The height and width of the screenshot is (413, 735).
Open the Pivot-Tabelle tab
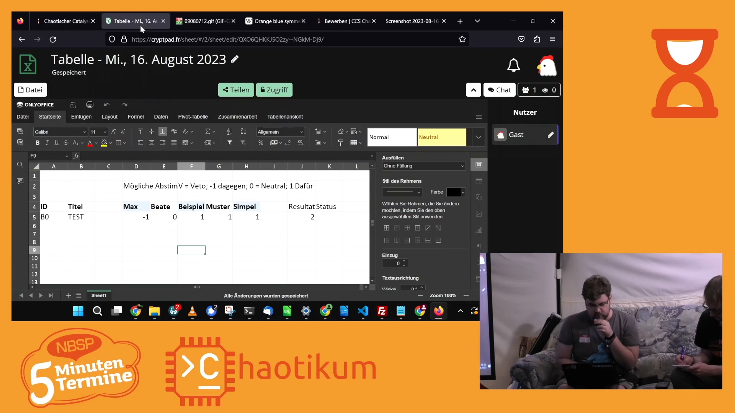(193, 117)
